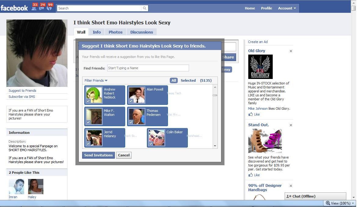Click thumbs-up Like icon under Stand Out
357x207 pixels.
pyautogui.click(x=251, y=175)
